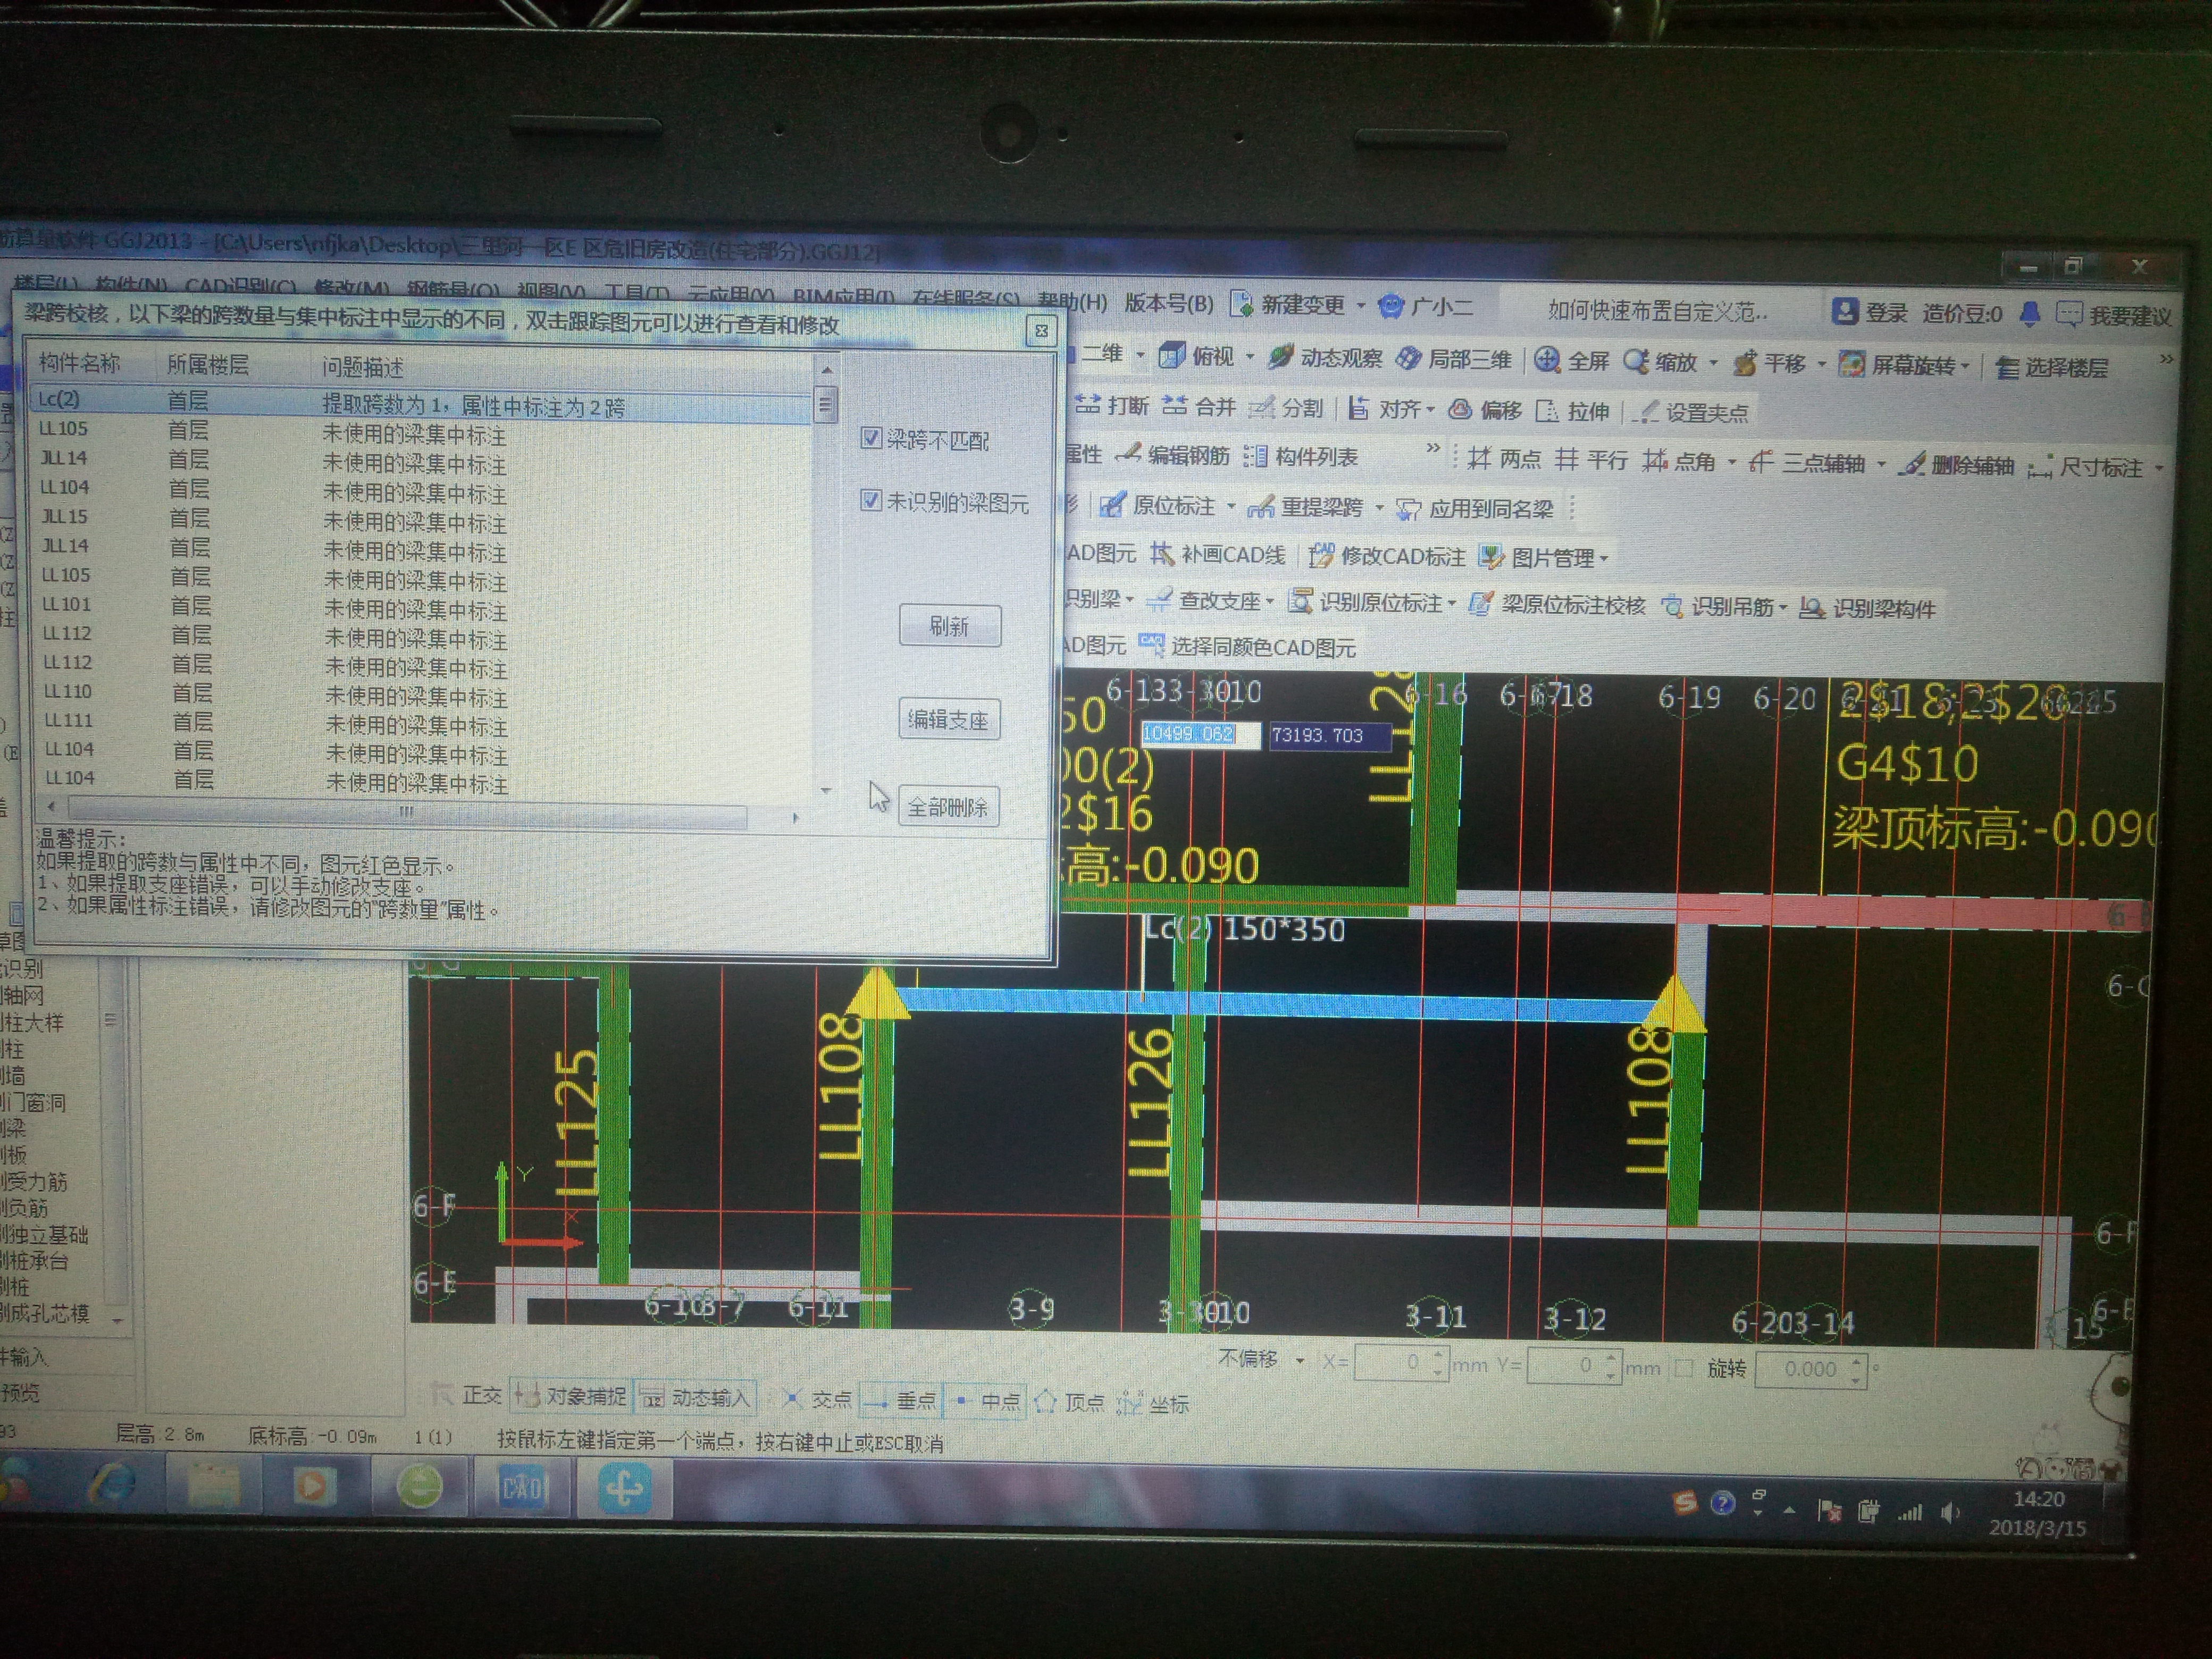Screen dimensions: 2212x1659
Task: Use the 合并 merge tool
Action: pos(1199,406)
